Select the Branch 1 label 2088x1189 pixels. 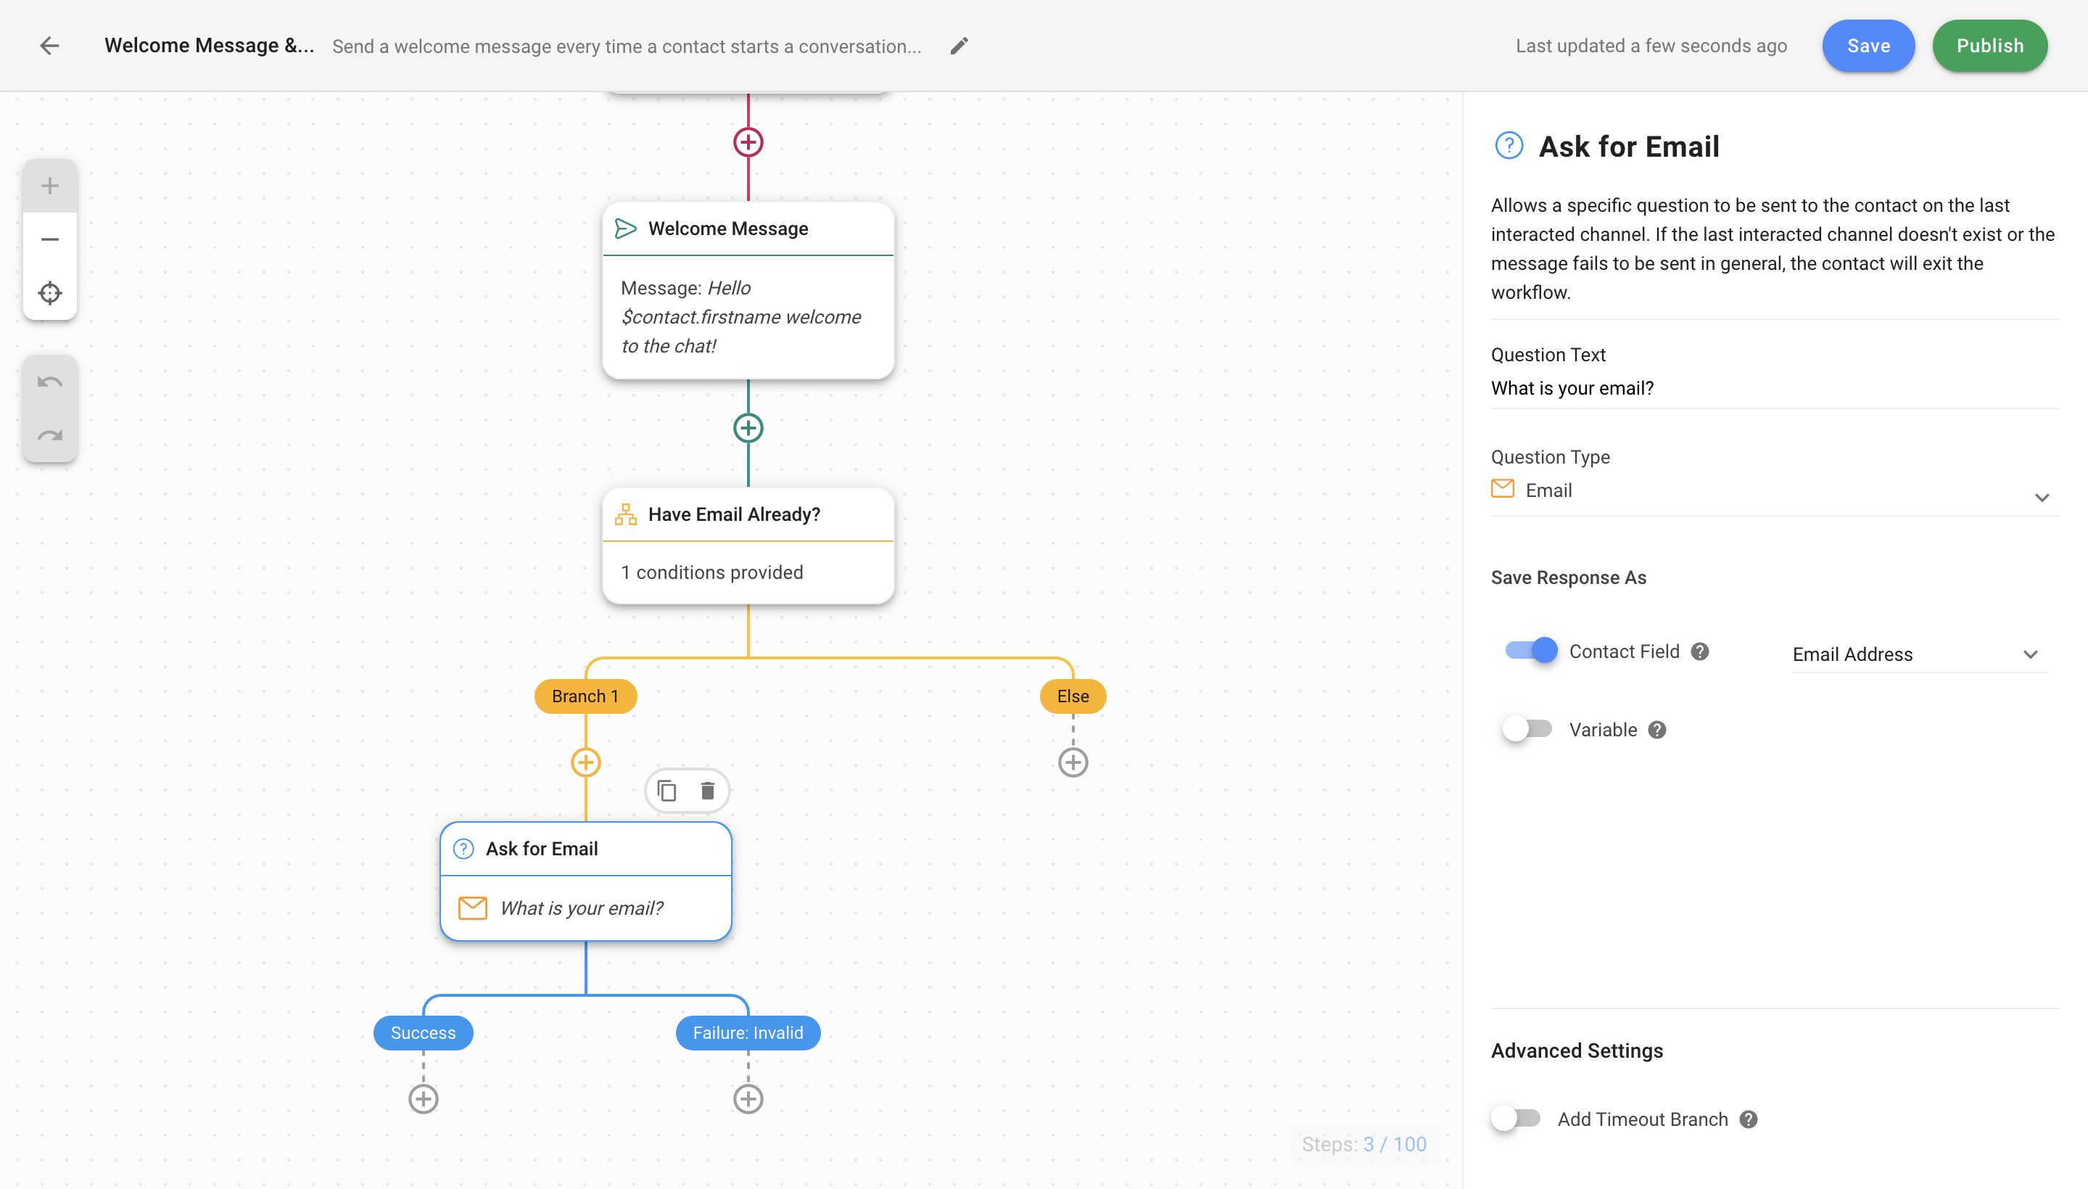point(585,696)
